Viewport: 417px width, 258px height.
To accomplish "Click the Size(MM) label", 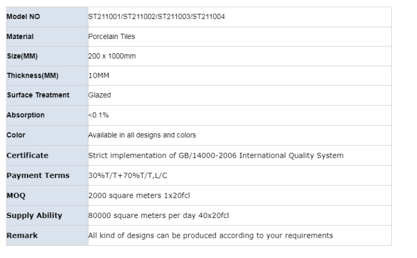I will tap(22, 57).
